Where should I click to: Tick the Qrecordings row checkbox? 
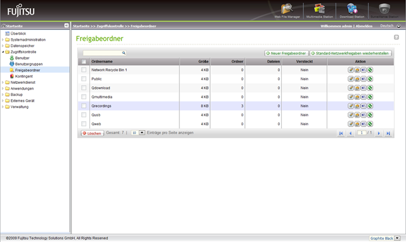[84, 106]
